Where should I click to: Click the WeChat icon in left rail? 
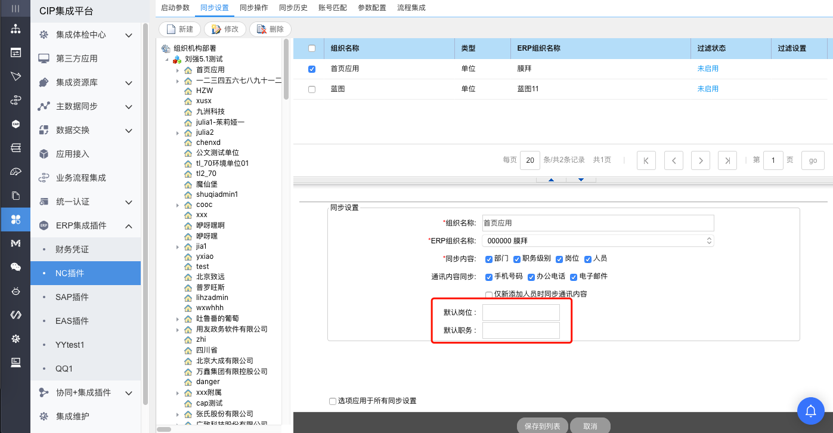(x=16, y=267)
